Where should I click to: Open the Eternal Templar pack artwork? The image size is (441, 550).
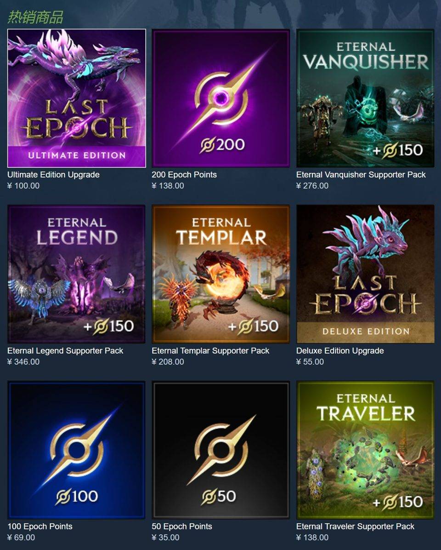(x=220, y=274)
